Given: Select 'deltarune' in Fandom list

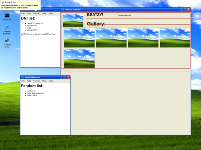Looking at the screenshot, I should click(x=31, y=91).
